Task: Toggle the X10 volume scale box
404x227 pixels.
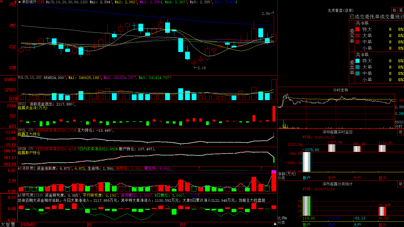Action: (14, 99)
